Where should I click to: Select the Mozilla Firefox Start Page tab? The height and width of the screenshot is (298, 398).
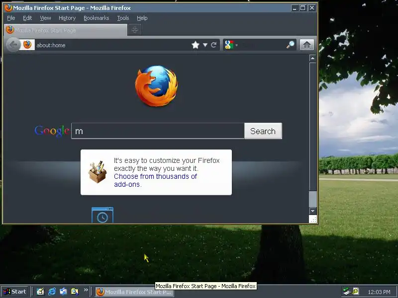pos(66,30)
